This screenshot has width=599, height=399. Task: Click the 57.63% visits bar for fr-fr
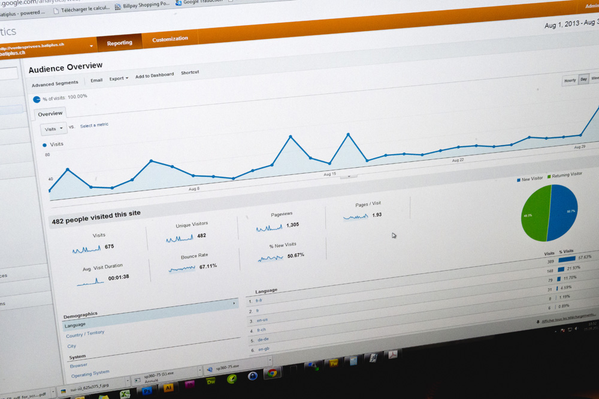[567, 259]
